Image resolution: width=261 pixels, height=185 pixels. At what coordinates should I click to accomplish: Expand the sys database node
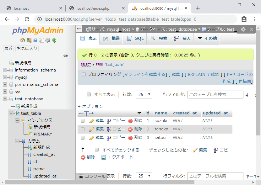pyautogui.click(x=5, y=92)
